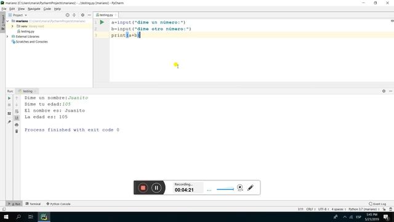Click PyCharm icon in taskbar
394x222 pixels.
point(44,216)
